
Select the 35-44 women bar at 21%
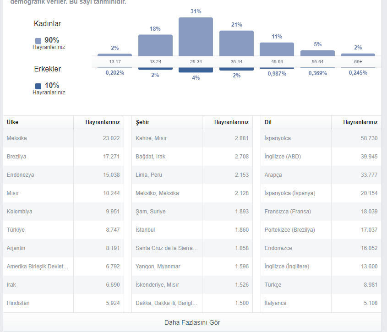(236, 44)
